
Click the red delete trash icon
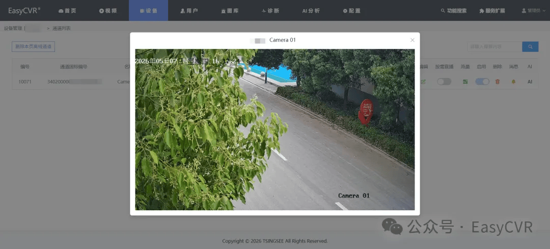[497, 81]
